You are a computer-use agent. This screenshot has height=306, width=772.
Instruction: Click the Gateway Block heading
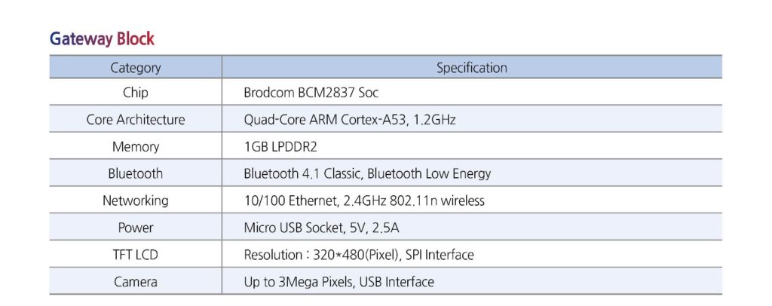102,39
